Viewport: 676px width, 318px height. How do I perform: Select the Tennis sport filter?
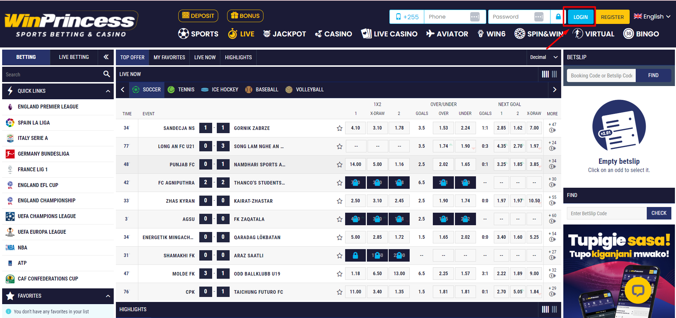(x=181, y=90)
